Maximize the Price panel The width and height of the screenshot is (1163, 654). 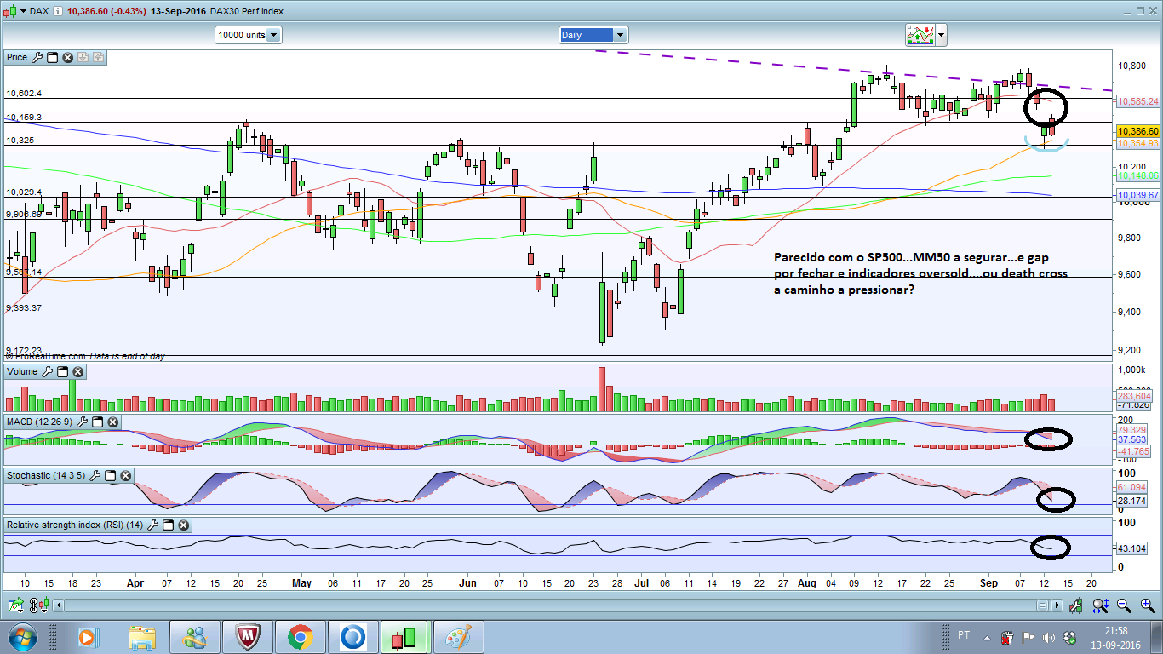click(52, 57)
